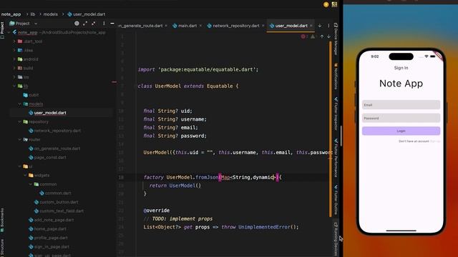The width and height of the screenshot is (458, 257).
Task: Open Project panel options (three dots)
Action: (104, 24)
